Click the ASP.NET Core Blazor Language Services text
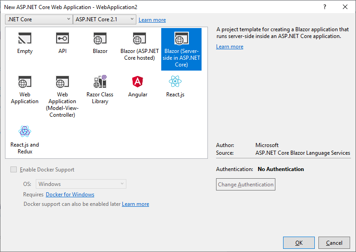Screen dimensions: 356x252 [x=303, y=153]
